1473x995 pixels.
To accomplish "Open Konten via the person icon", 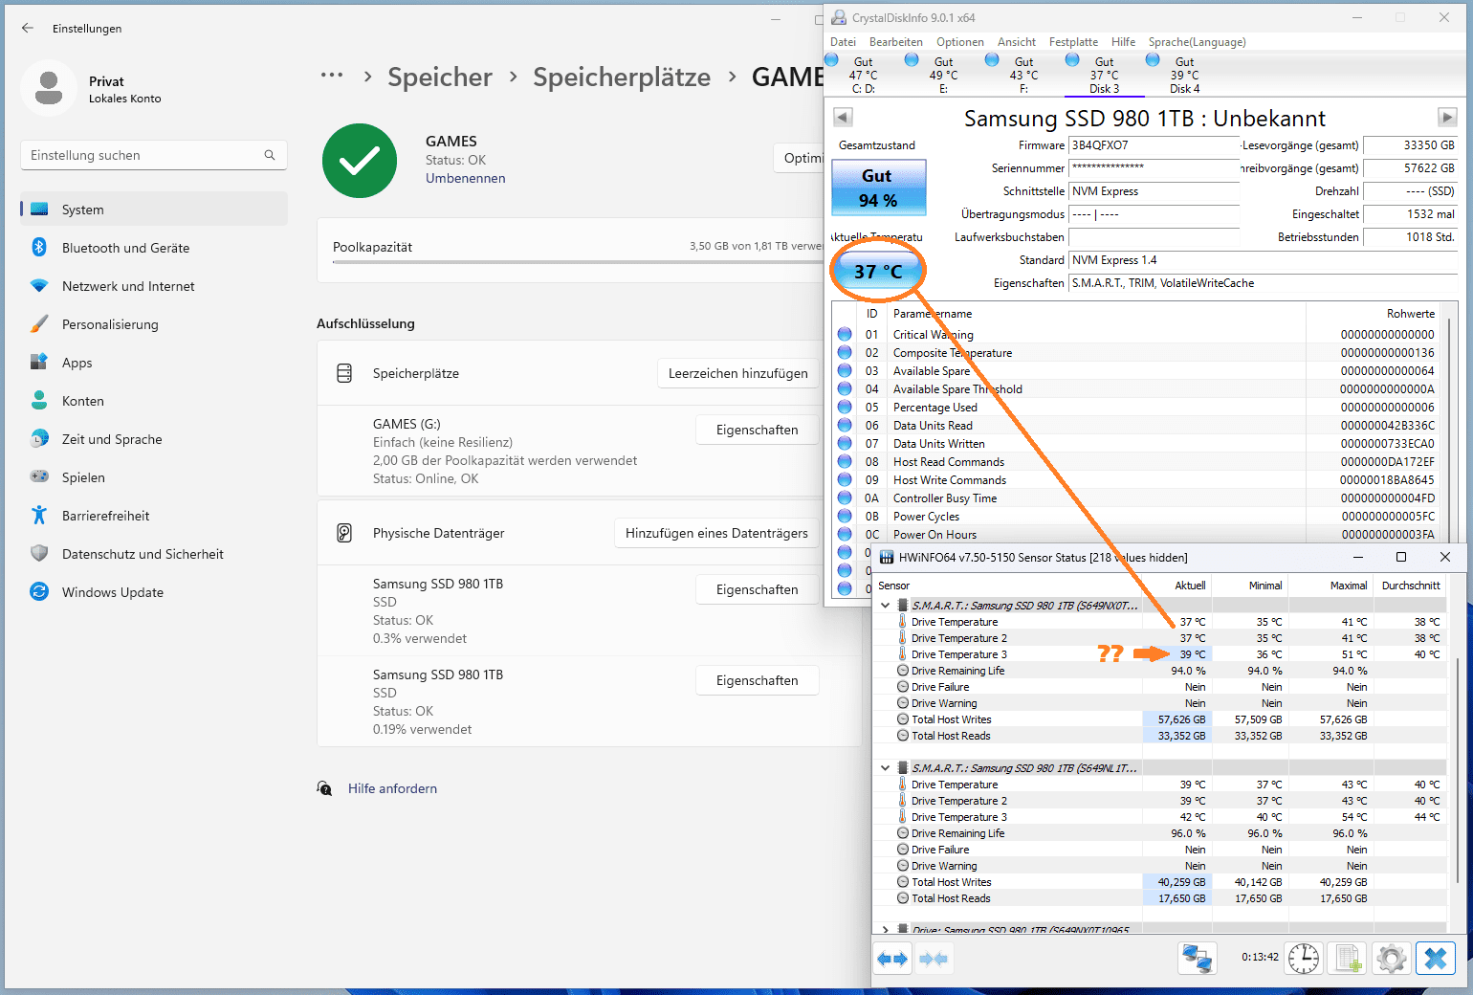I will pos(39,401).
